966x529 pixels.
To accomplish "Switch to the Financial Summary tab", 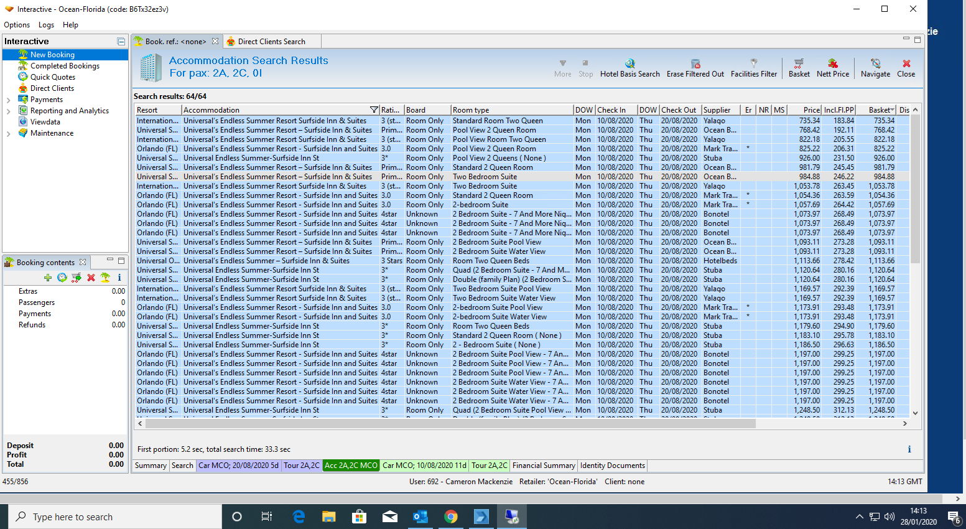I will (x=544, y=466).
